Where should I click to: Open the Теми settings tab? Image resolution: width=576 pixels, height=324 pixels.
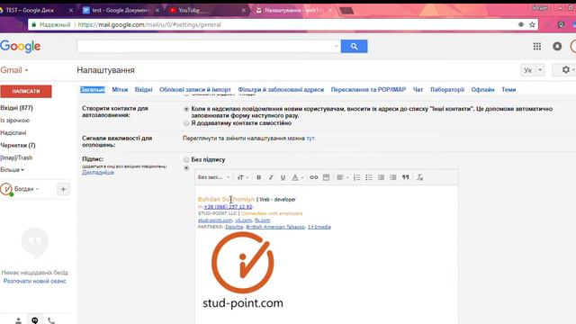pyautogui.click(x=508, y=90)
